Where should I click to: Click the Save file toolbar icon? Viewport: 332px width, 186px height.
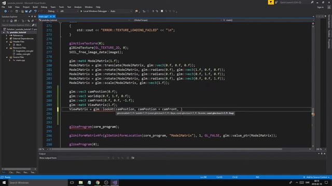[26, 11]
